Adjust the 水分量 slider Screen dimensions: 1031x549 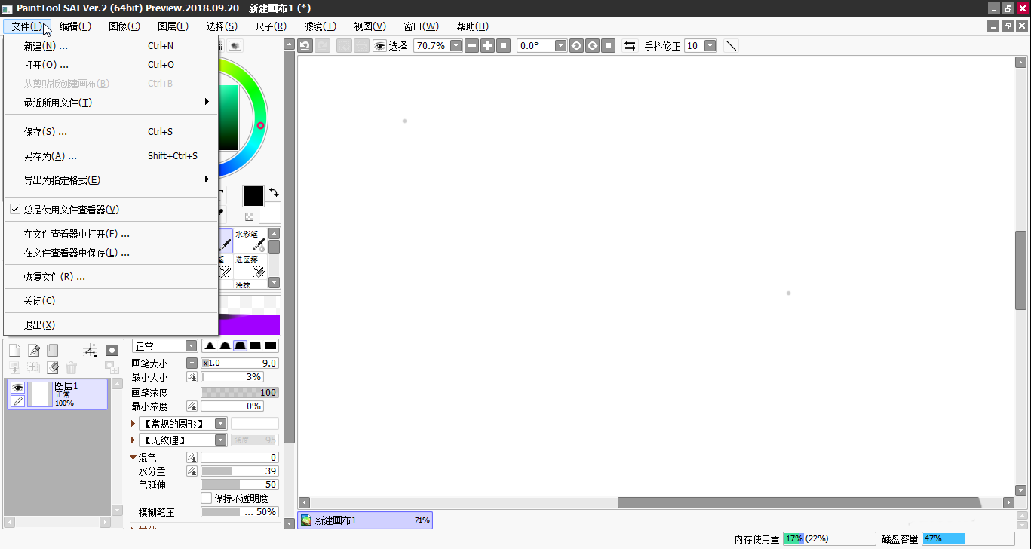click(x=239, y=471)
